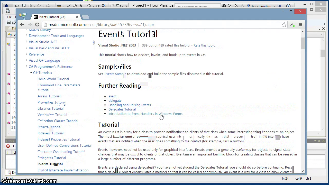329x185 pixels.
Task: Click the browser forward arrow
Action: 30,25
